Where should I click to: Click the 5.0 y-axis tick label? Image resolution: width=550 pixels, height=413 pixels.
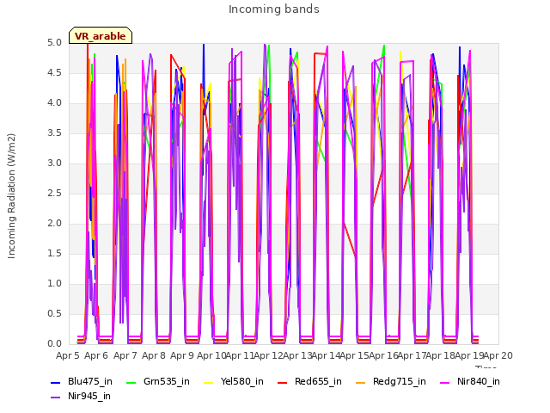point(54,42)
